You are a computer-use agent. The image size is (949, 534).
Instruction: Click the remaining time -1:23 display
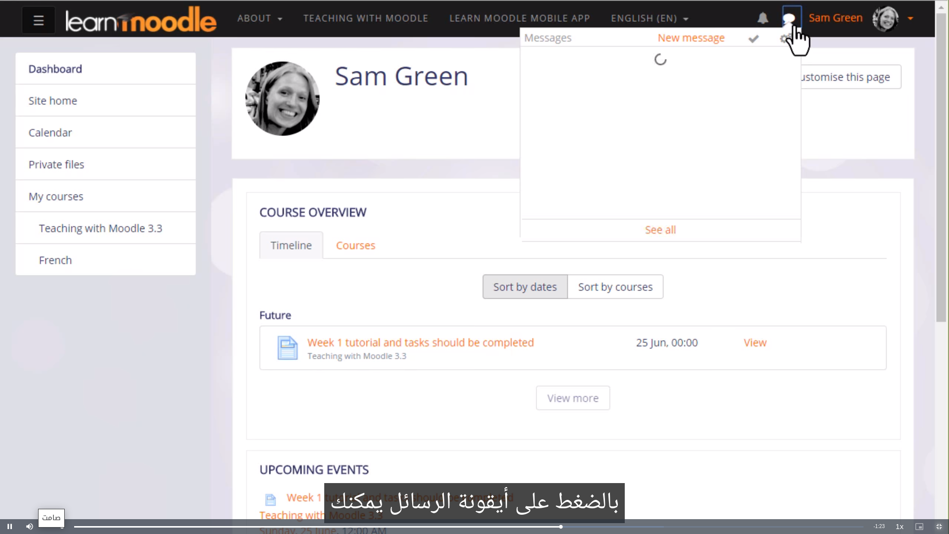(x=879, y=527)
